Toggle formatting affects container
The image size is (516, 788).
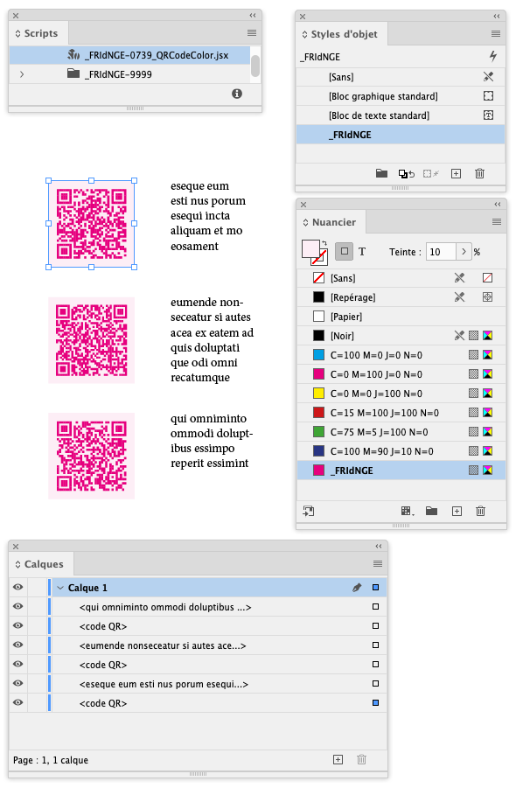pos(345,251)
